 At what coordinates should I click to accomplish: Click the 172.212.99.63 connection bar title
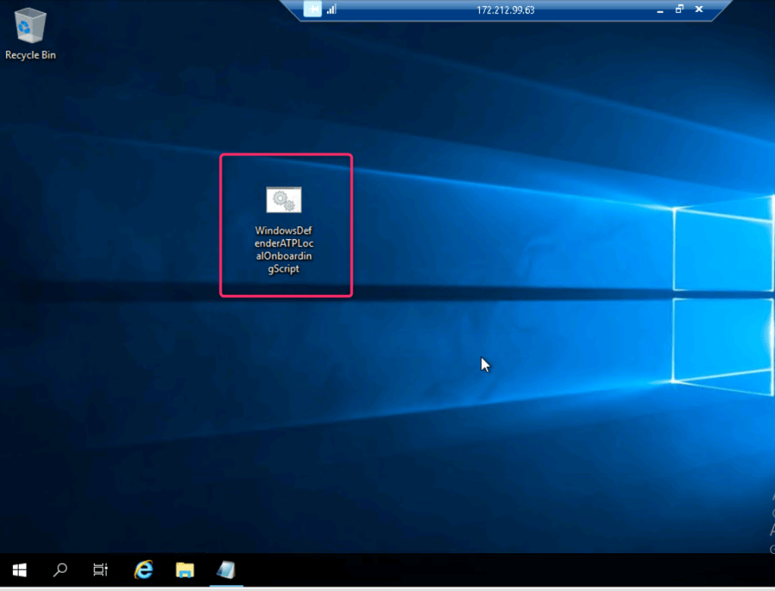pyautogui.click(x=506, y=10)
